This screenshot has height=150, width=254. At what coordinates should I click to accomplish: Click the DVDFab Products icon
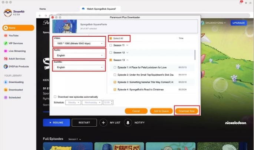point(6,67)
